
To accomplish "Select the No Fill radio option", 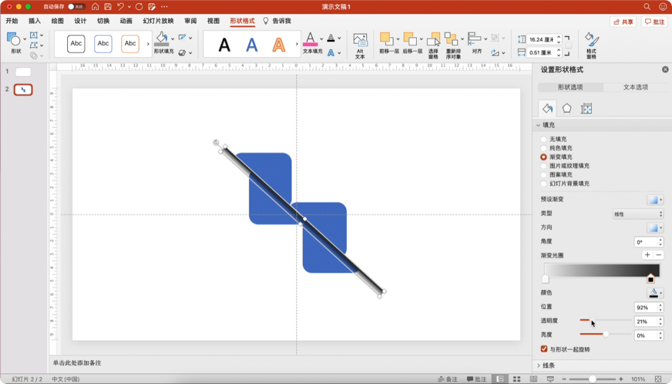I will coord(543,139).
